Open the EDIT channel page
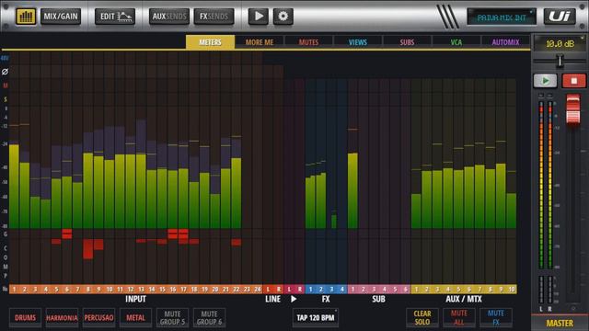 pyautogui.click(x=115, y=17)
